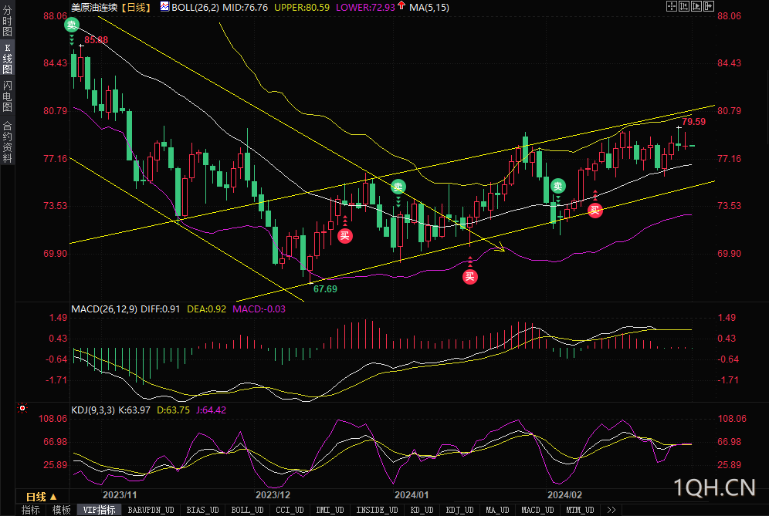Image resolution: width=769 pixels, height=516 pixels.
Task: Click the red sun icon beside KDJ panel
Action: (x=22, y=408)
